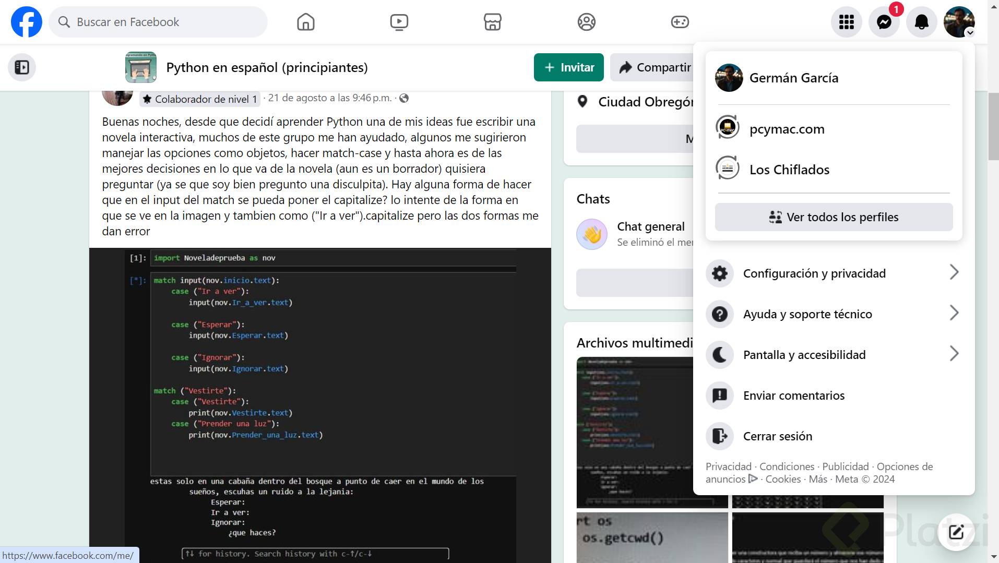Open the Video (Watch) icon
This screenshot has width=999, height=563.
[x=399, y=22]
